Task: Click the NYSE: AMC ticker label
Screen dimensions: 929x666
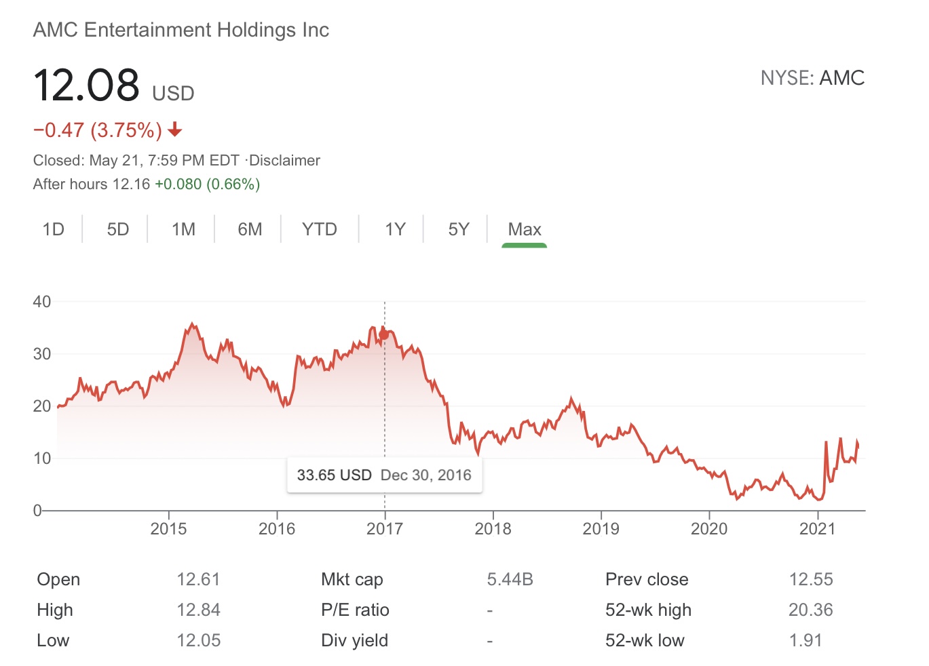Action: point(812,78)
